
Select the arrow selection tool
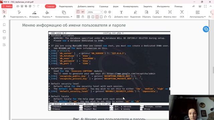(4, 12)
